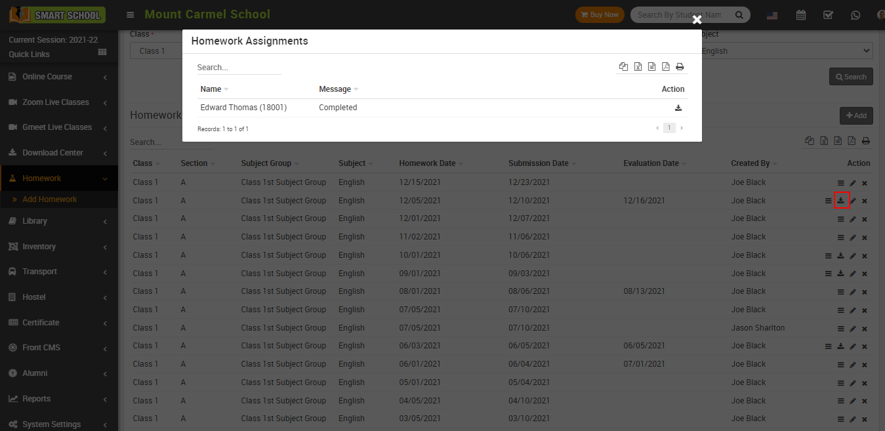This screenshot has height=431, width=885.
Task: Go to the next page in dialog pagination
Action: pyautogui.click(x=681, y=129)
